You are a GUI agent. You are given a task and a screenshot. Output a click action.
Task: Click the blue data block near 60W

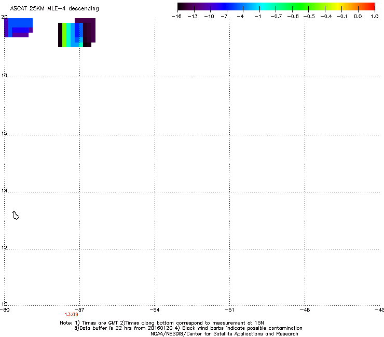[x=18, y=27]
